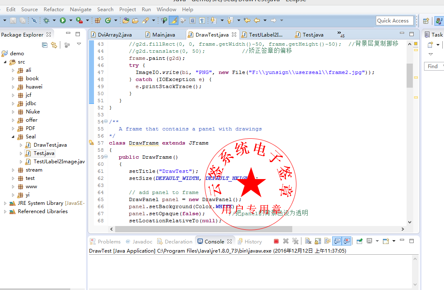Open the Window menu
444x290 pixels.
click(x=166, y=9)
